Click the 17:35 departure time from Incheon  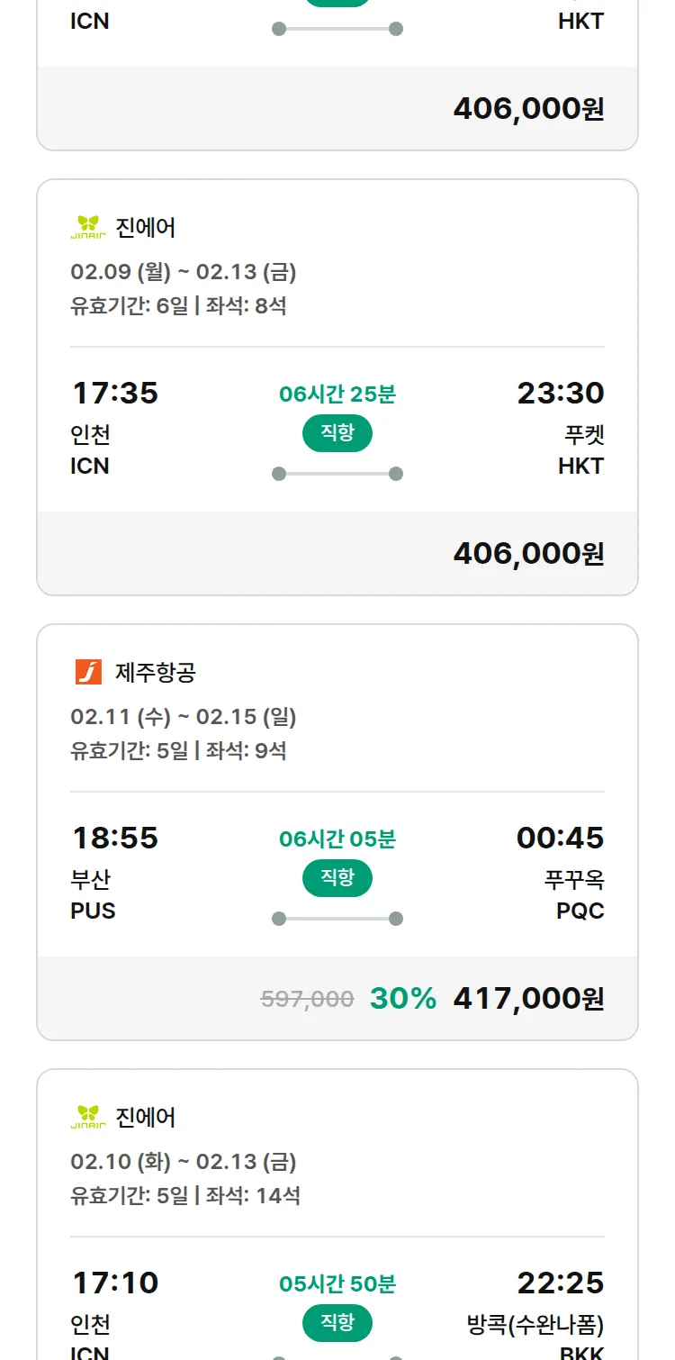tap(115, 393)
